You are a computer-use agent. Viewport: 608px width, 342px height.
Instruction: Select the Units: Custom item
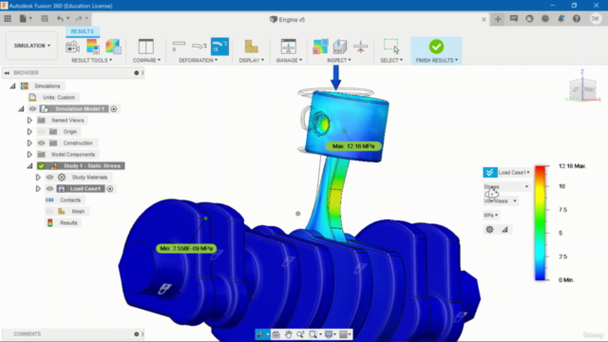tap(59, 97)
